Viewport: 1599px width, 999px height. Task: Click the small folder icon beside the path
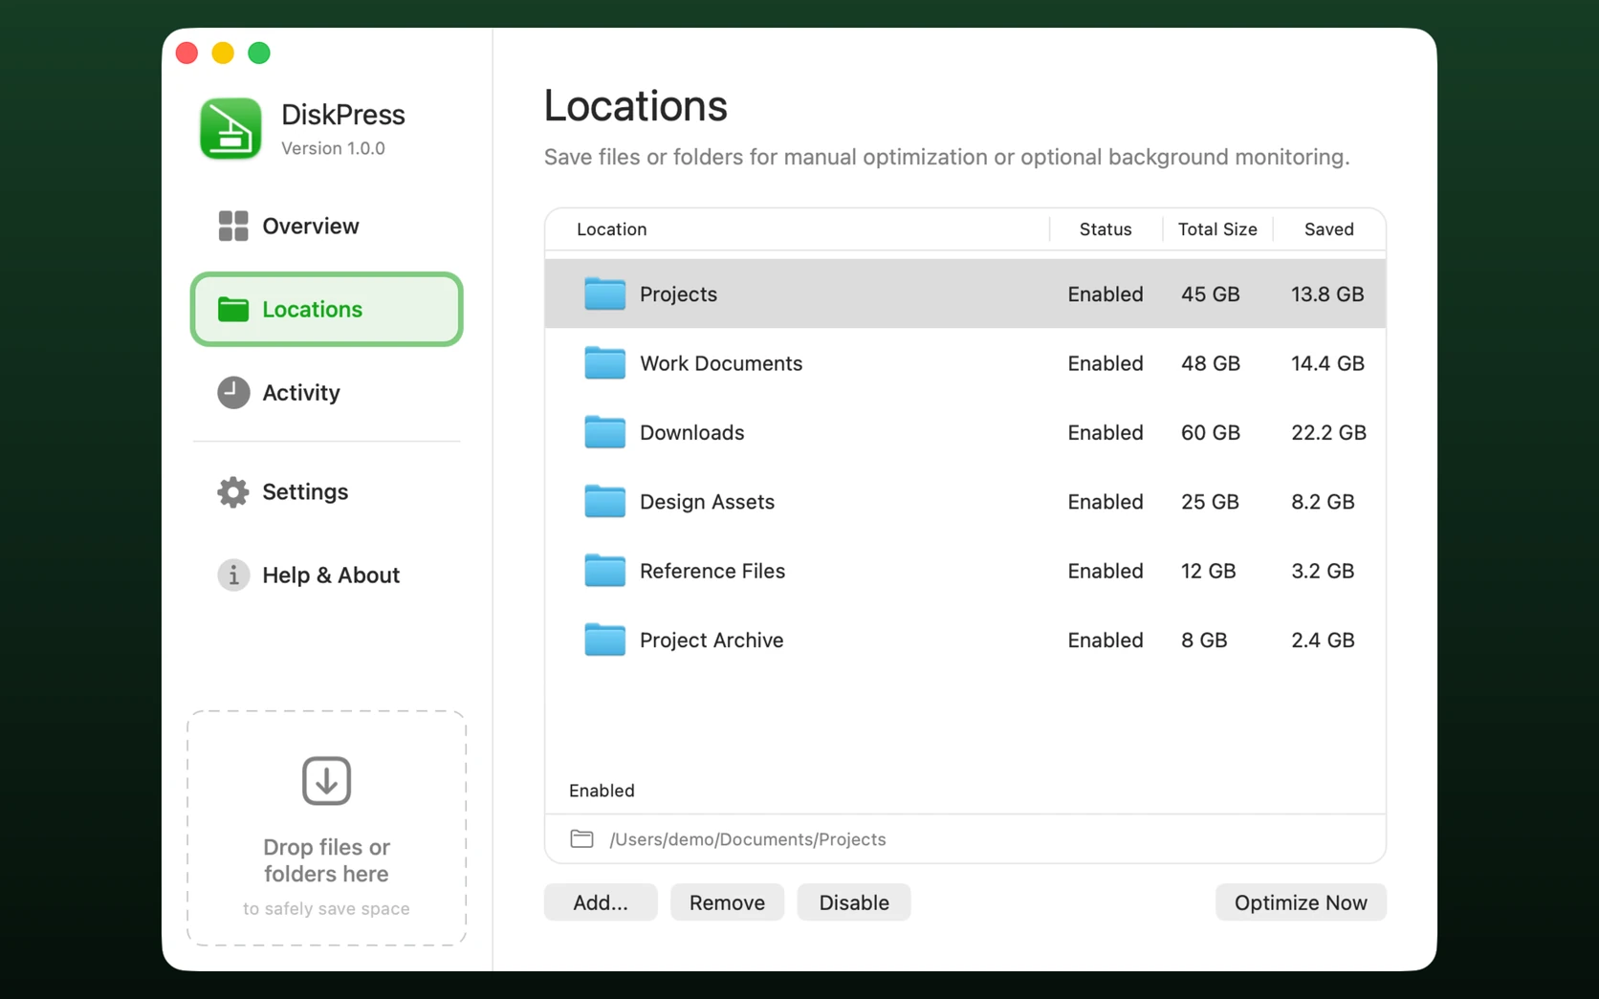pos(581,838)
